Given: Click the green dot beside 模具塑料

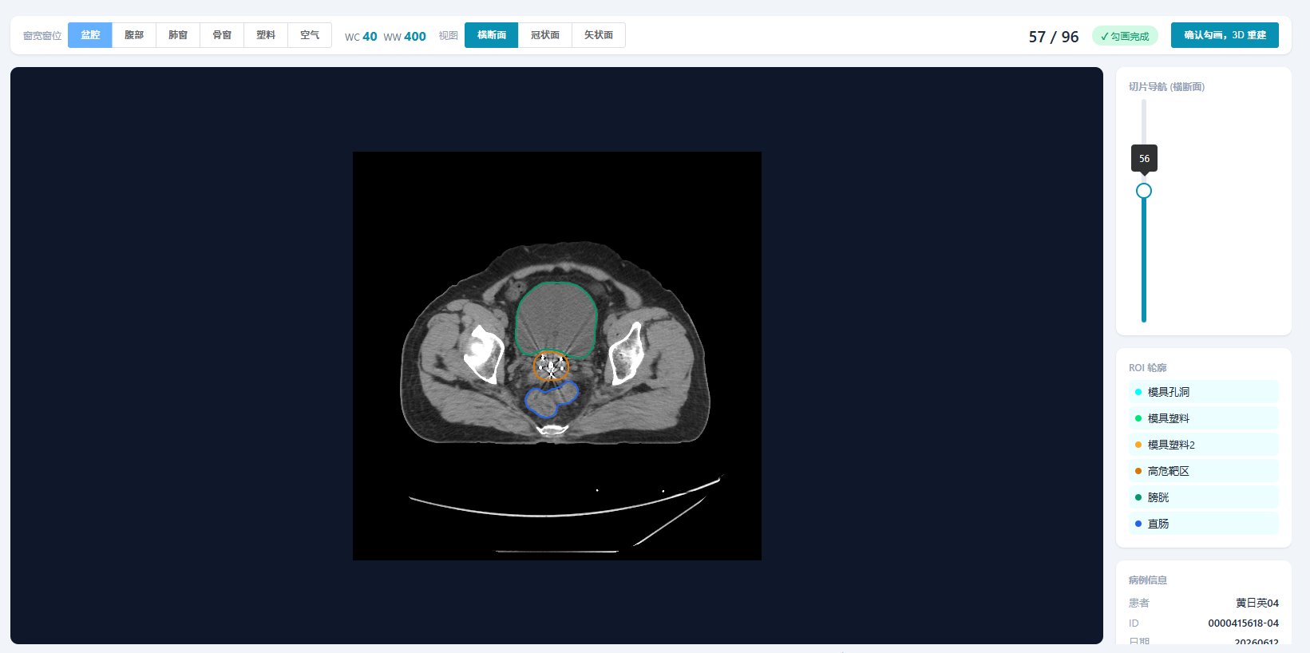Looking at the screenshot, I should click(1138, 418).
